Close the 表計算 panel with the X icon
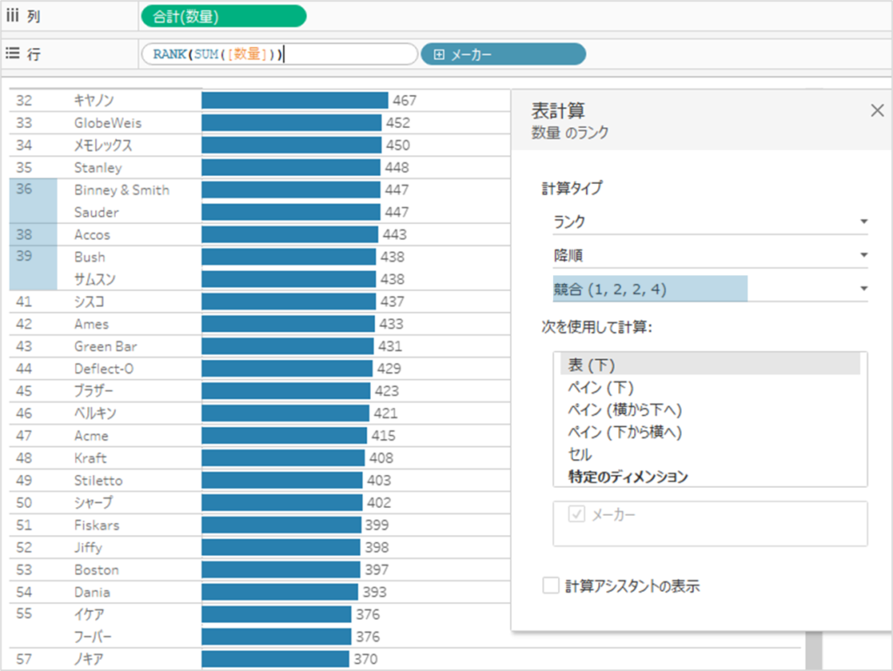 click(877, 111)
